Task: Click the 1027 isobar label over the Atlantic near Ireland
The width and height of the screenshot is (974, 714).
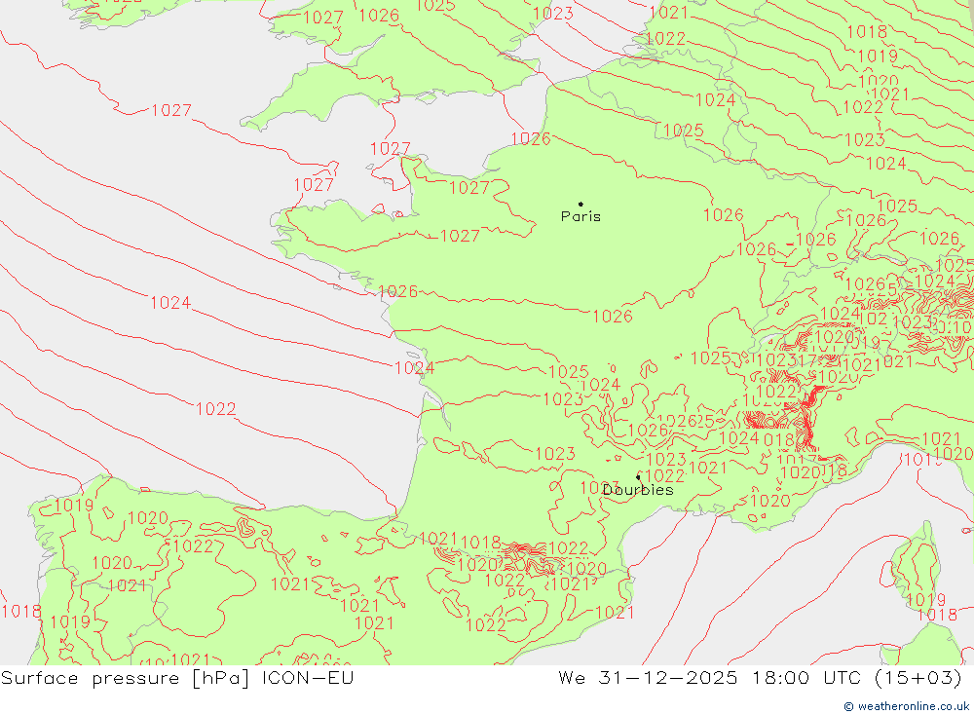Action: [x=171, y=110]
